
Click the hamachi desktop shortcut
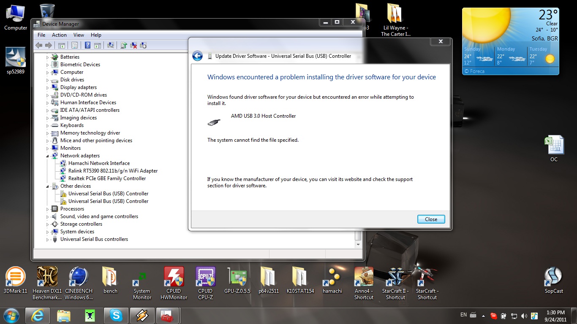332,280
